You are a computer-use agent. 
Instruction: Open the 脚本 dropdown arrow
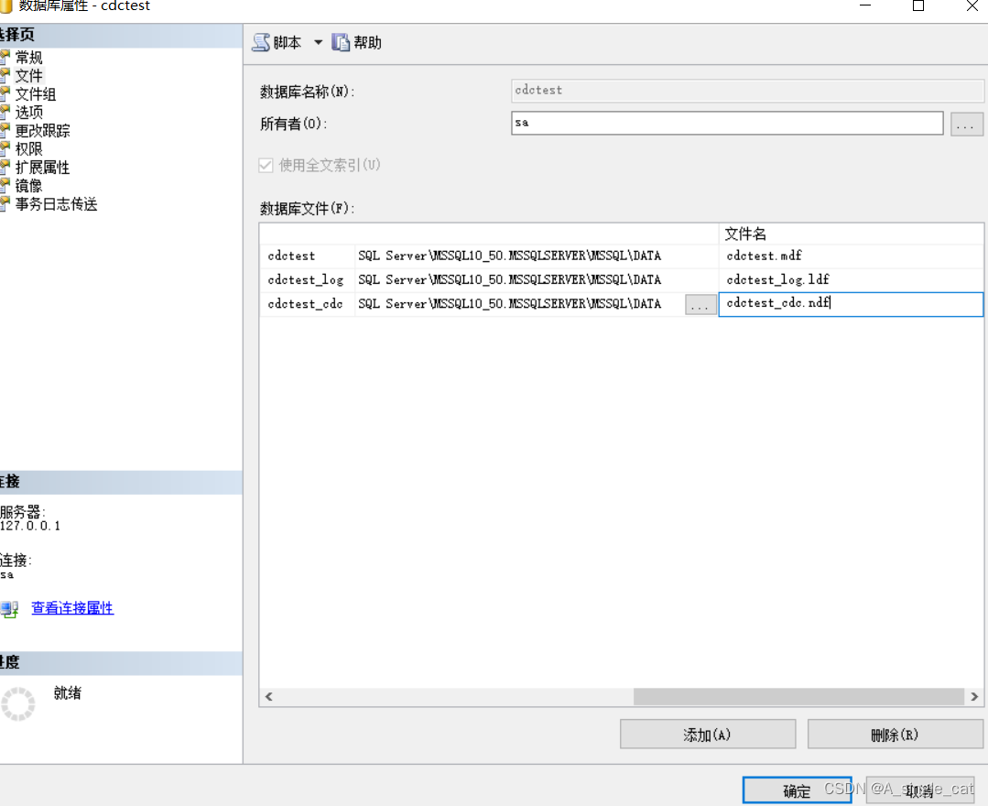318,41
